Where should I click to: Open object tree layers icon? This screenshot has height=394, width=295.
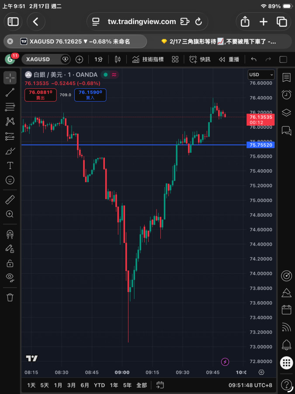pyautogui.click(x=286, y=113)
